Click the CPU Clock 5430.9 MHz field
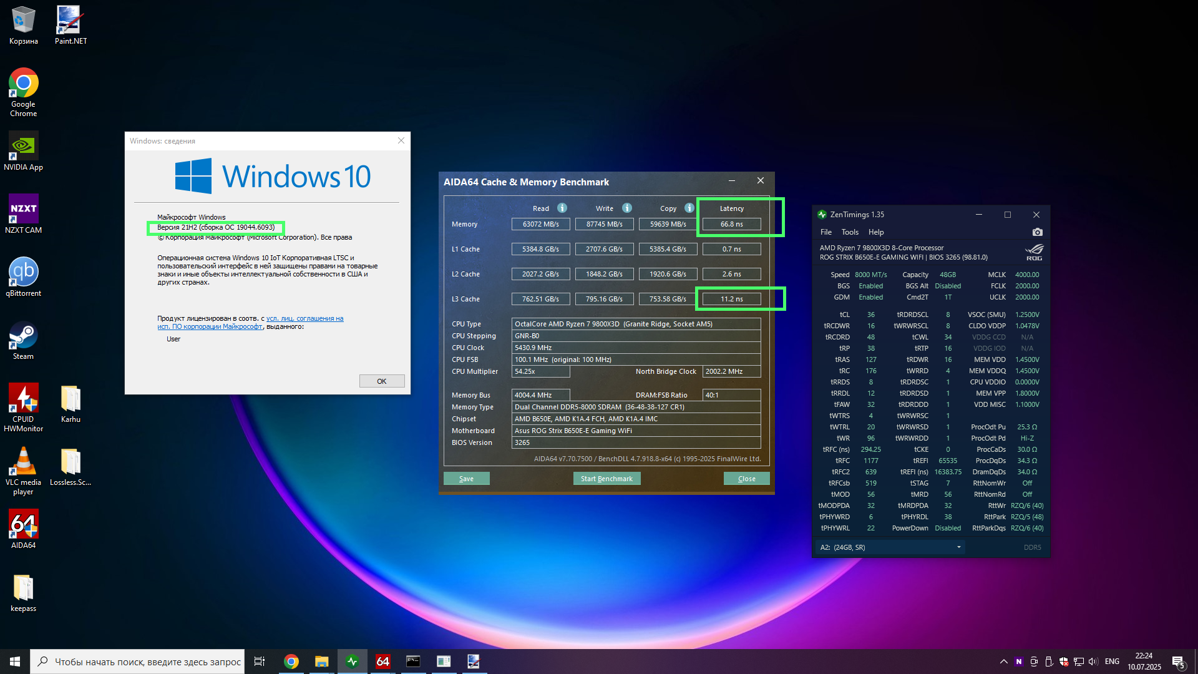 (x=636, y=348)
